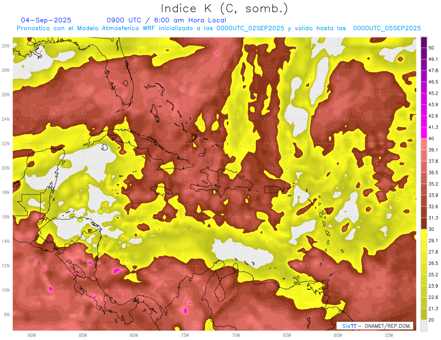
Task: Click the 40 color scale value
Action: click(432, 138)
